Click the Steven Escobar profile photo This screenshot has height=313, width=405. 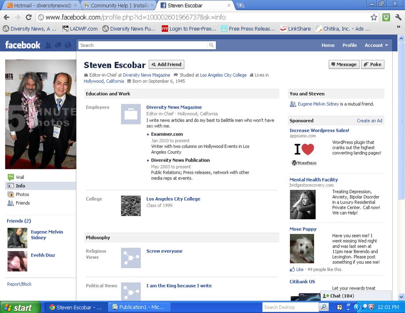[41, 114]
